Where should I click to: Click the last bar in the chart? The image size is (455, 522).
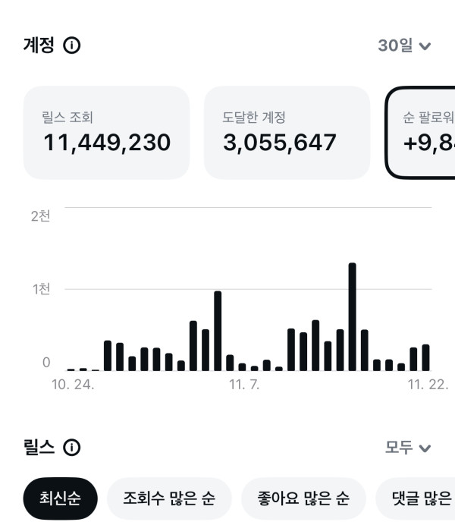coord(425,357)
